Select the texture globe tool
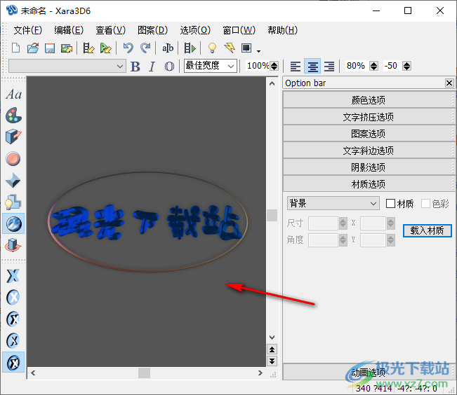457x395 pixels. tap(13, 224)
